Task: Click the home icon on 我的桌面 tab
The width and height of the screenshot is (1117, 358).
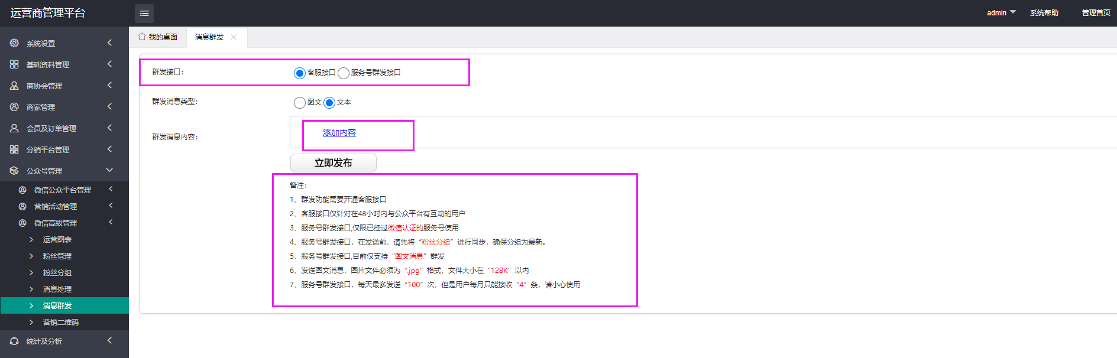Action: 142,37
